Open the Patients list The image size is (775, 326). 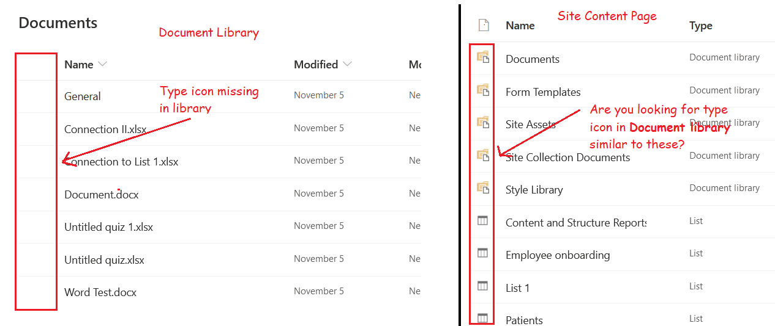click(524, 320)
